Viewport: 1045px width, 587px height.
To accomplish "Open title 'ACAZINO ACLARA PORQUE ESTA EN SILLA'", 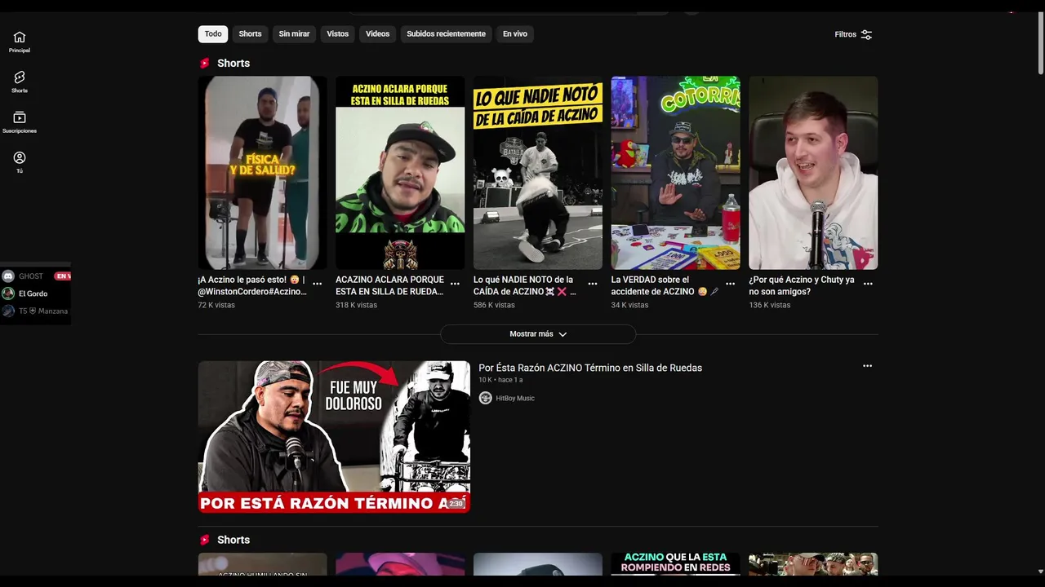I will (389, 285).
